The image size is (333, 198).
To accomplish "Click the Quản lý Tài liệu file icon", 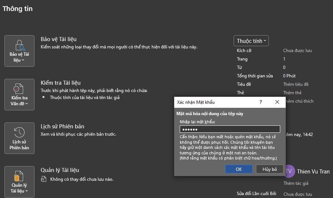I will pyautogui.click(x=19, y=176).
